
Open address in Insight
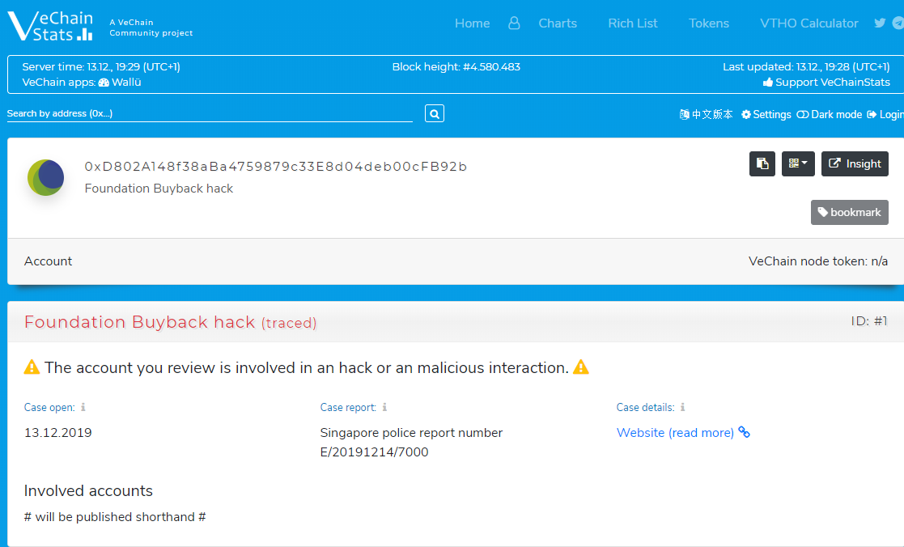pyautogui.click(x=855, y=163)
